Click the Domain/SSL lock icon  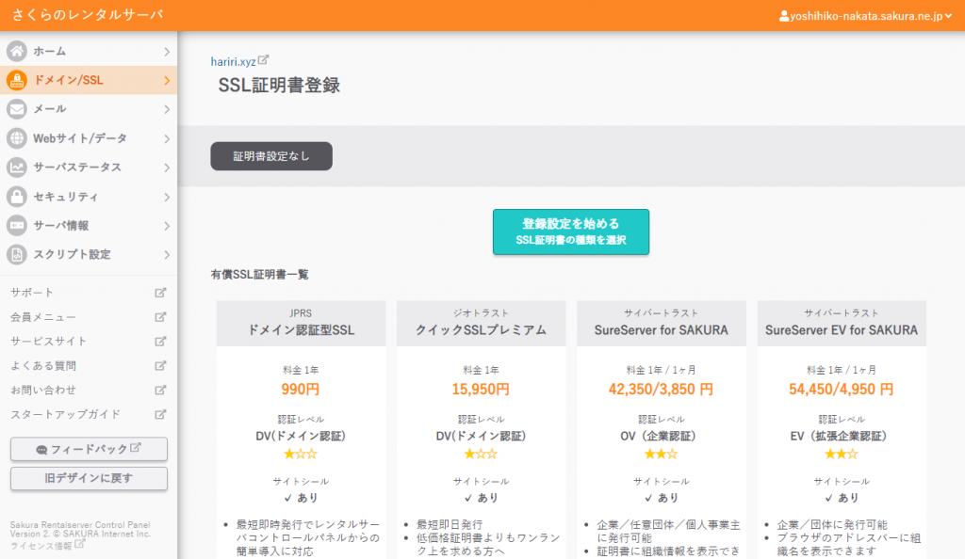coord(17,80)
